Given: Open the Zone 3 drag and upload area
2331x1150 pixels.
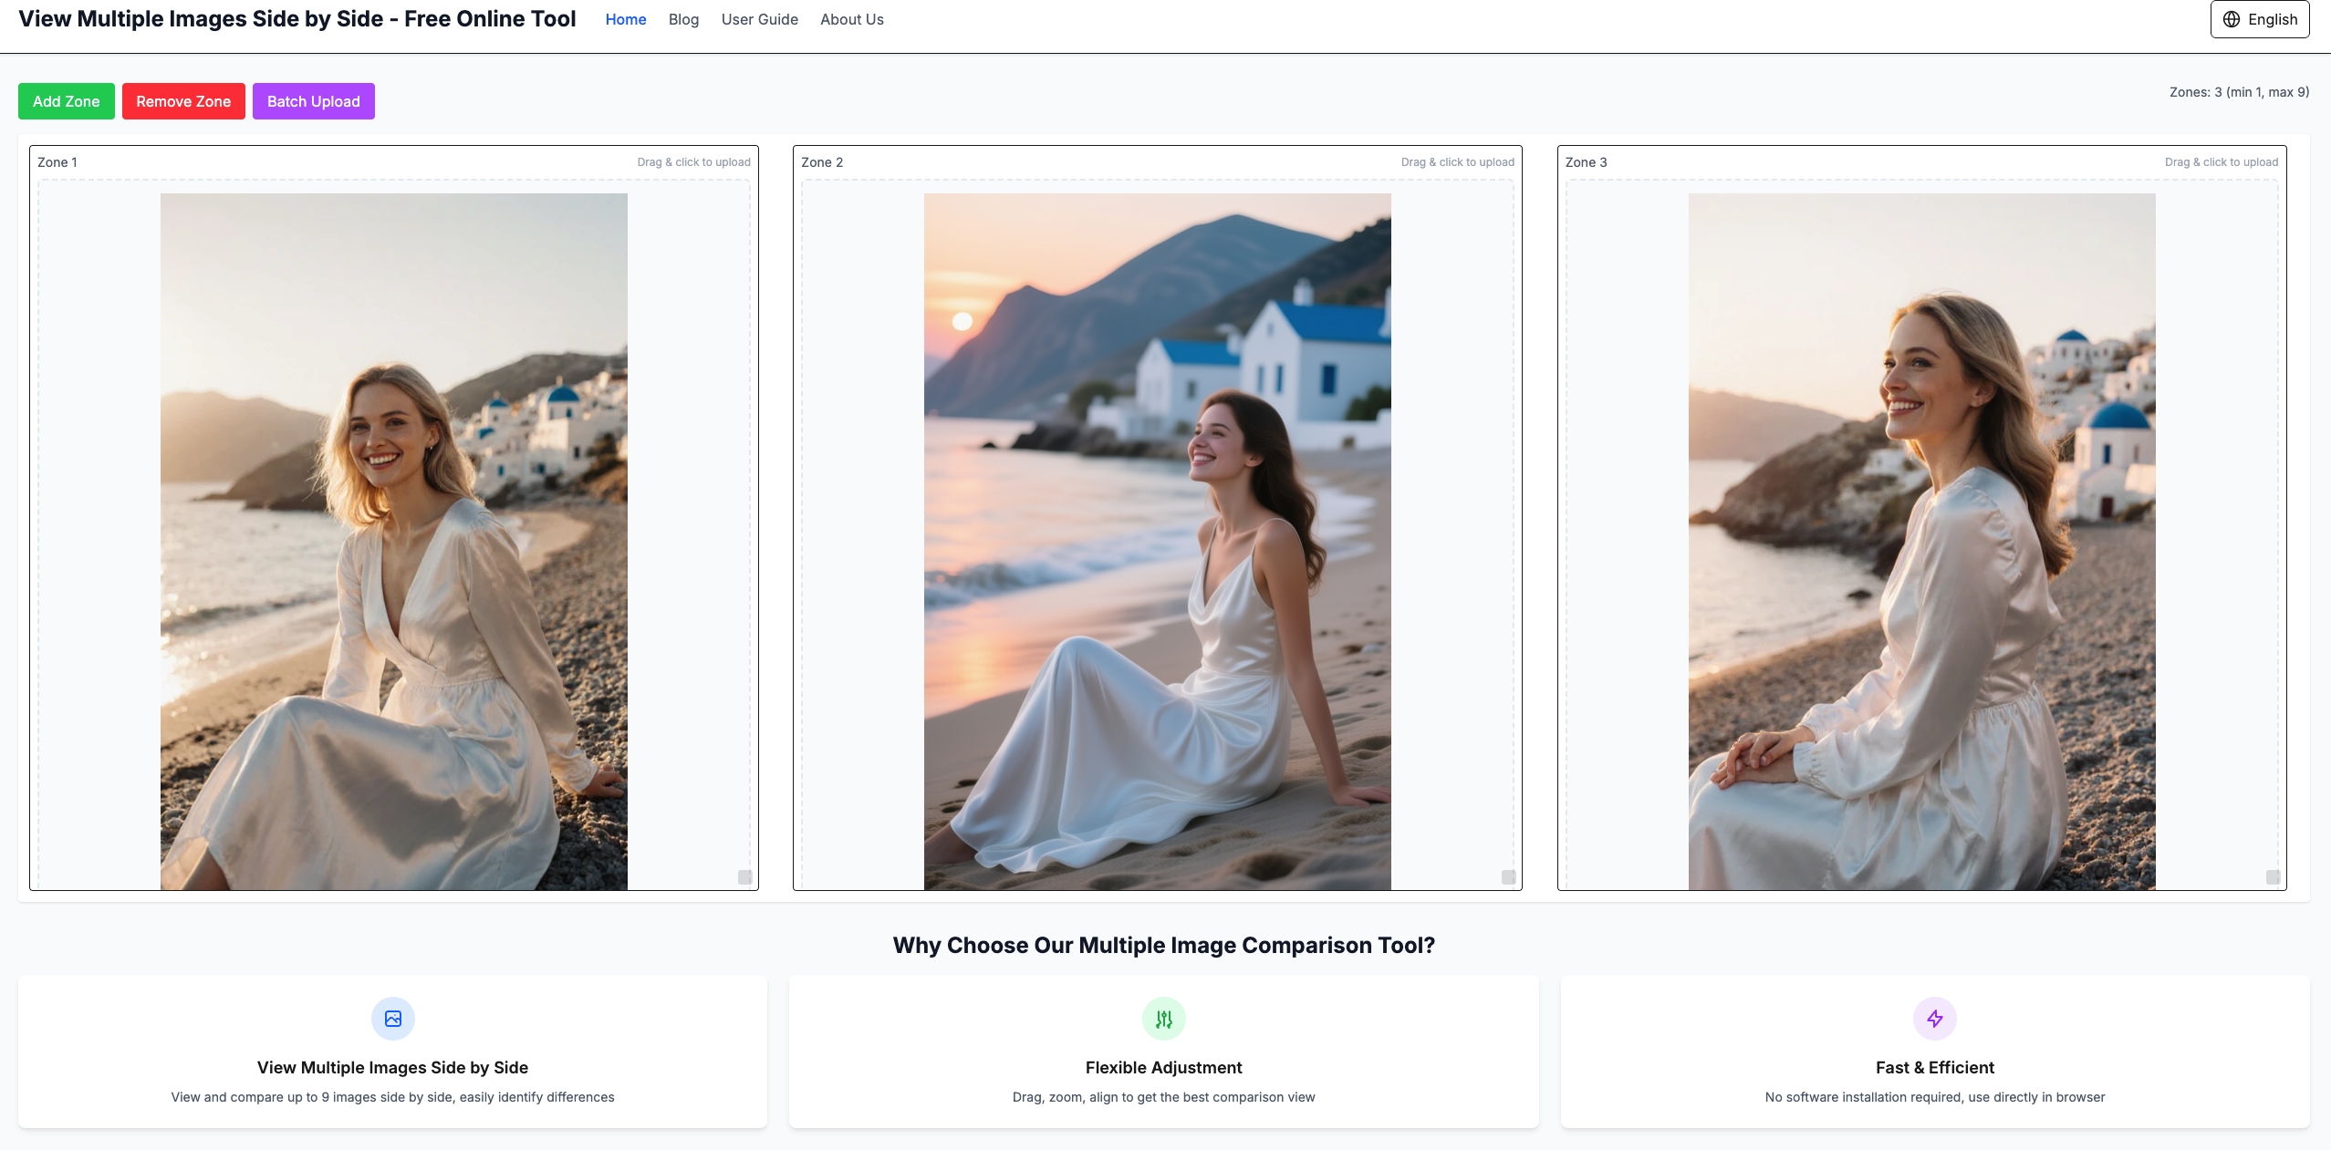Looking at the screenshot, I should click(x=2221, y=161).
